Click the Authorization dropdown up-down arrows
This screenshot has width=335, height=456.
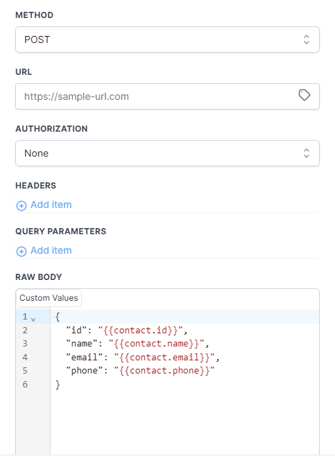[306, 153]
